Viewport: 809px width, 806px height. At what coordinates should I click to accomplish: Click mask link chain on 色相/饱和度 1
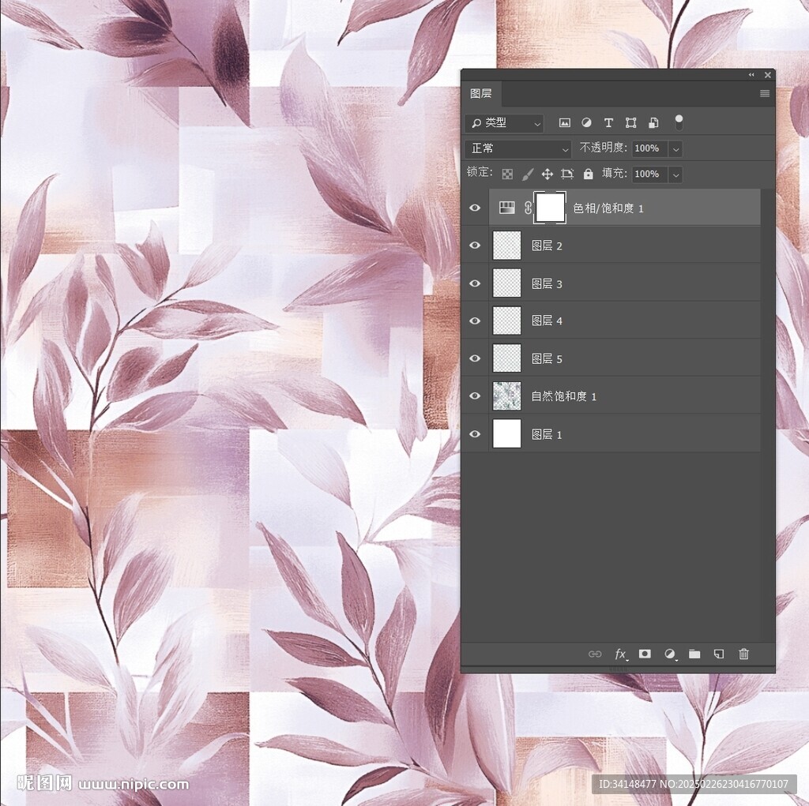(528, 208)
